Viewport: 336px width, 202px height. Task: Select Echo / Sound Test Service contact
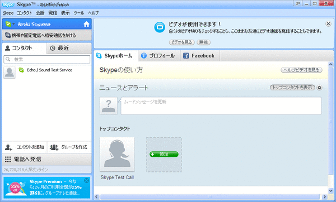(47, 72)
